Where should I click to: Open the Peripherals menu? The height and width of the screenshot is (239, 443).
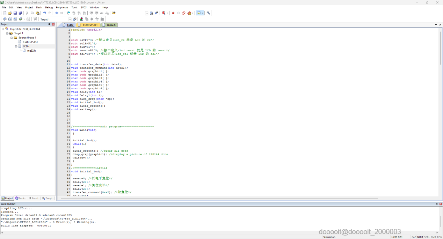click(x=62, y=7)
